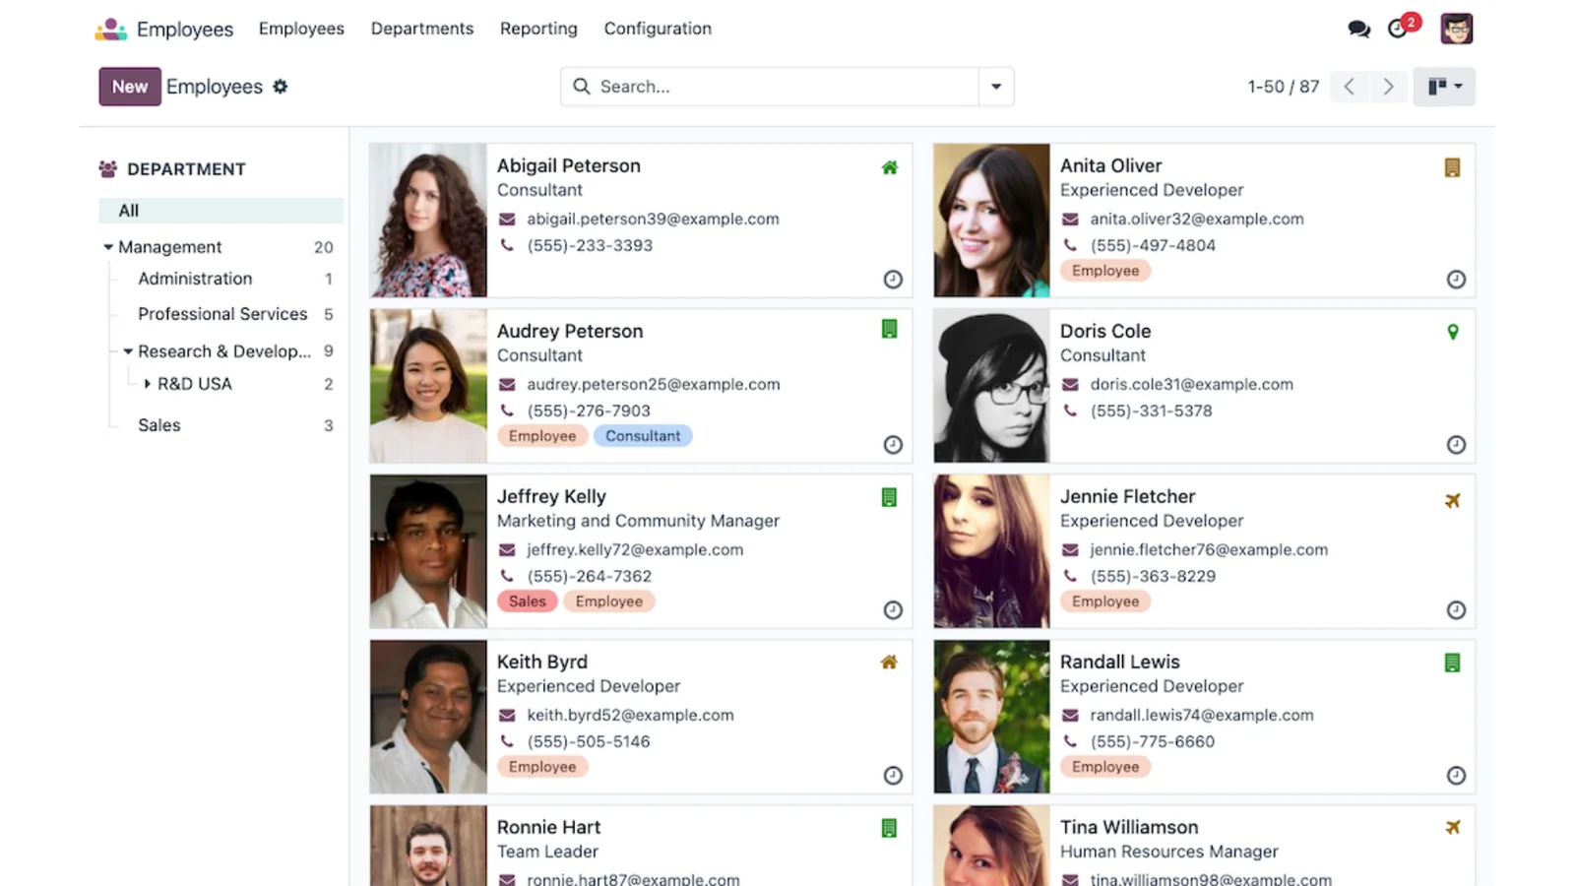Collapse the Management department tree
Viewport: 1575px width, 886px height.
point(108,247)
